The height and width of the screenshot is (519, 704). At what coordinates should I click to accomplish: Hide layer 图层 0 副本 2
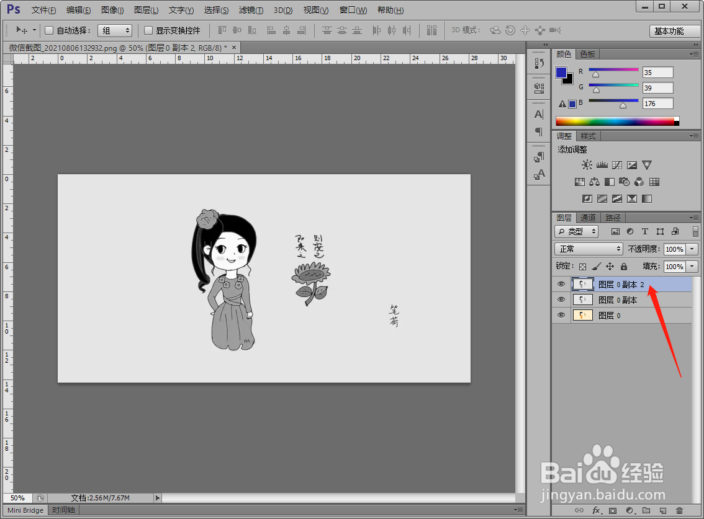pyautogui.click(x=561, y=284)
